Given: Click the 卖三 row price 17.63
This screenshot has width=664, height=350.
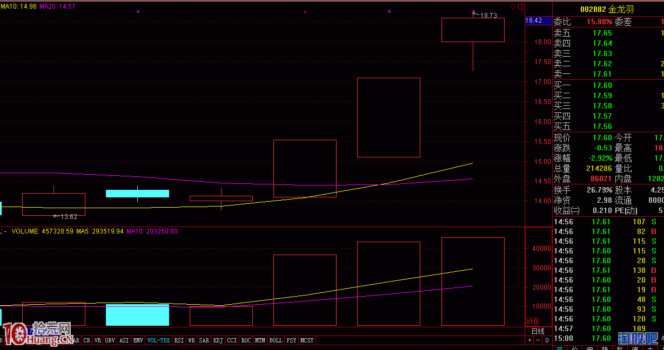Looking at the screenshot, I should (602, 53).
